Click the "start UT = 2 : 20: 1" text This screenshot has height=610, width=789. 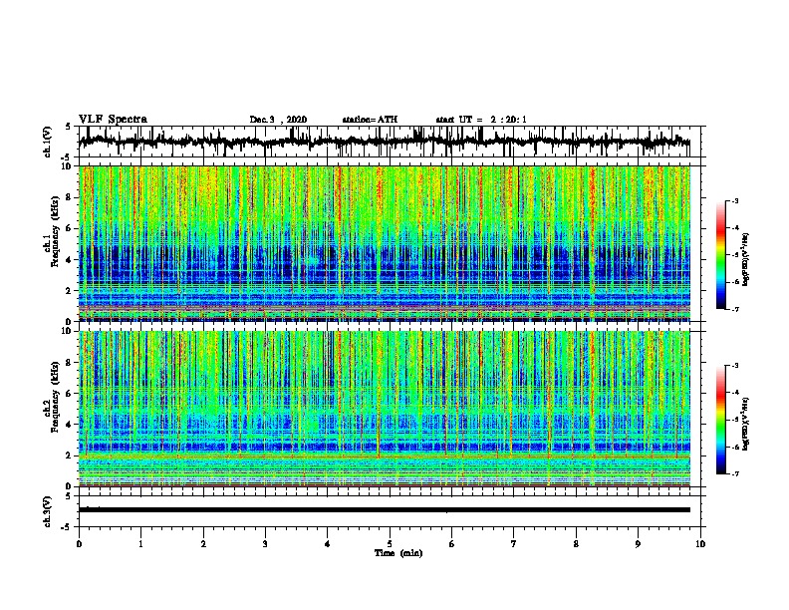coord(481,120)
